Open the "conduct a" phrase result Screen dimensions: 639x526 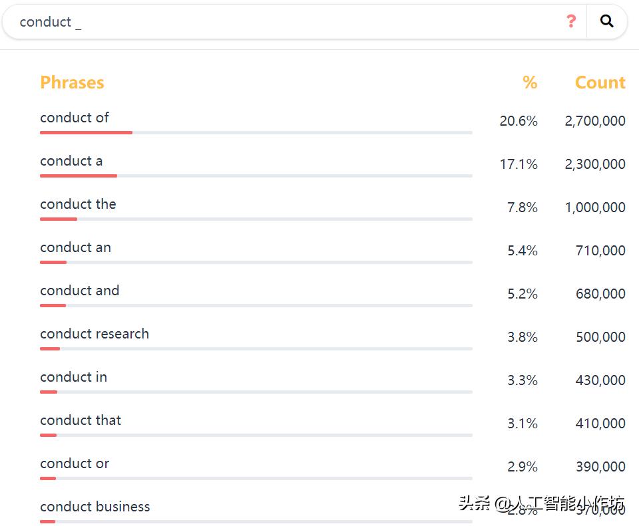(x=71, y=161)
